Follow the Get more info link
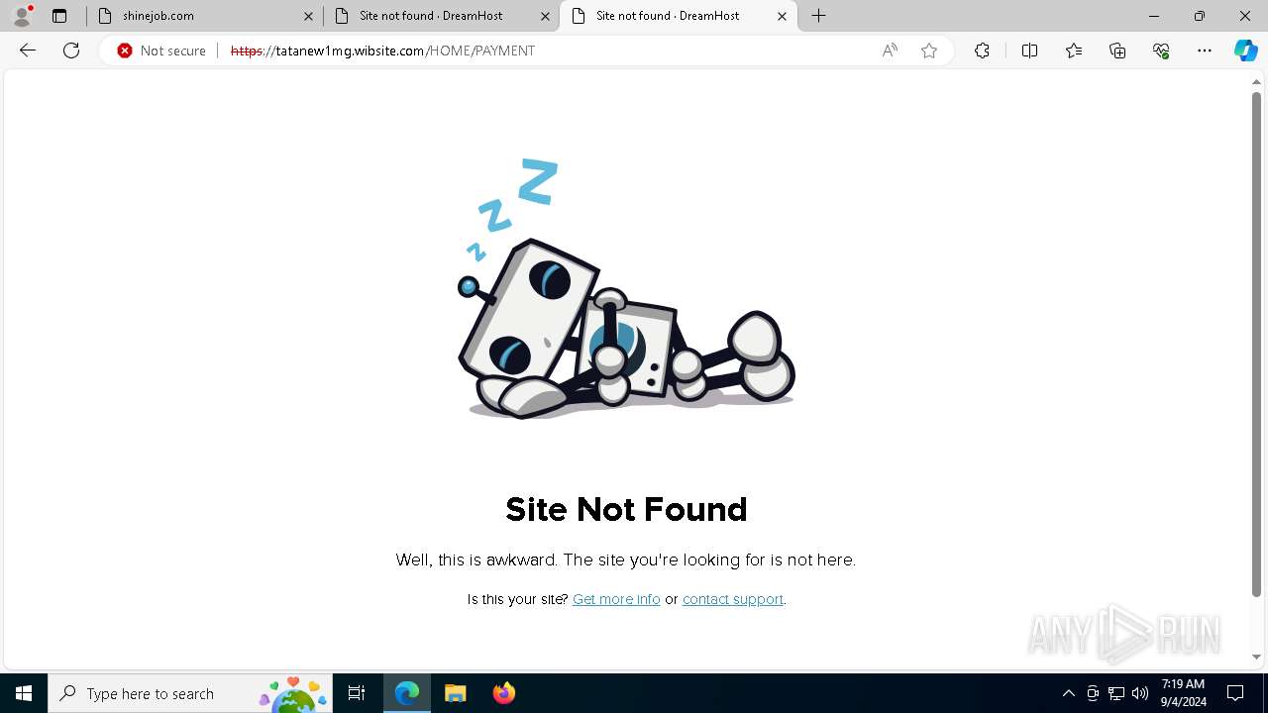 (616, 599)
